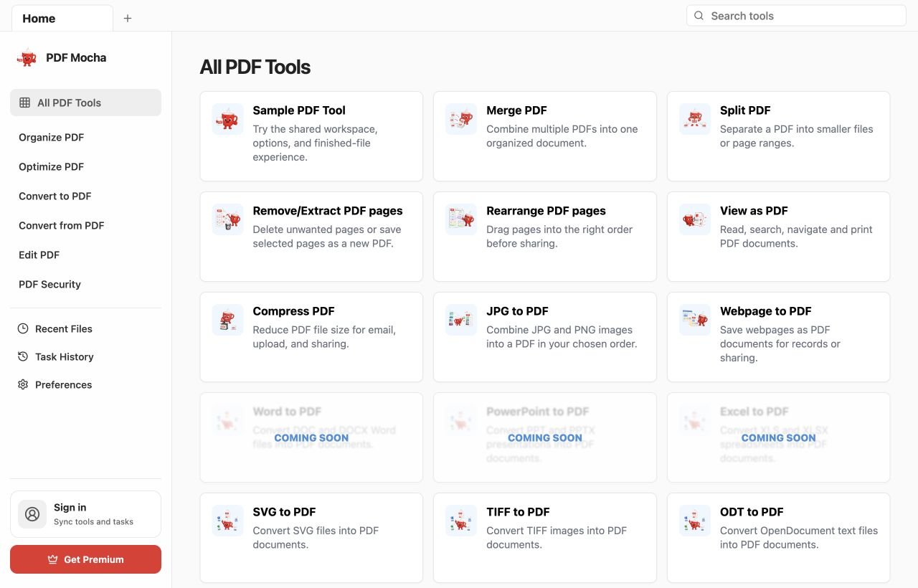The height and width of the screenshot is (588, 918).
Task: Click the TIFF to PDF icon
Action: [x=461, y=521]
